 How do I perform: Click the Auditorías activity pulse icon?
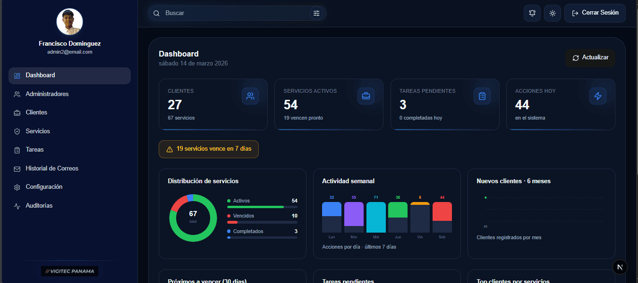pos(17,206)
